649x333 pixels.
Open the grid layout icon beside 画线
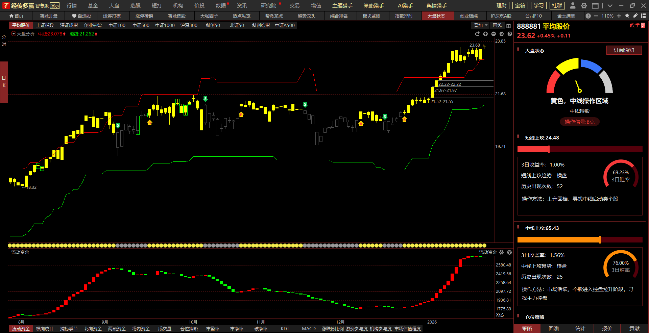coord(508,26)
